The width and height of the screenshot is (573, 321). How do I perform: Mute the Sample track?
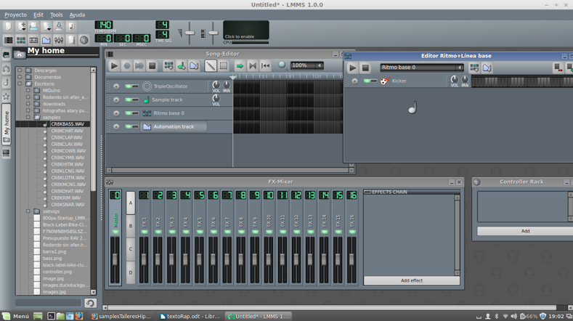tap(129, 99)
